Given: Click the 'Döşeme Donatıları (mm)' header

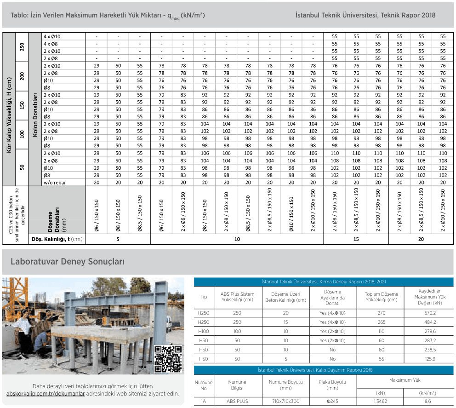Looking at the screenshot, I should (57, 220).
